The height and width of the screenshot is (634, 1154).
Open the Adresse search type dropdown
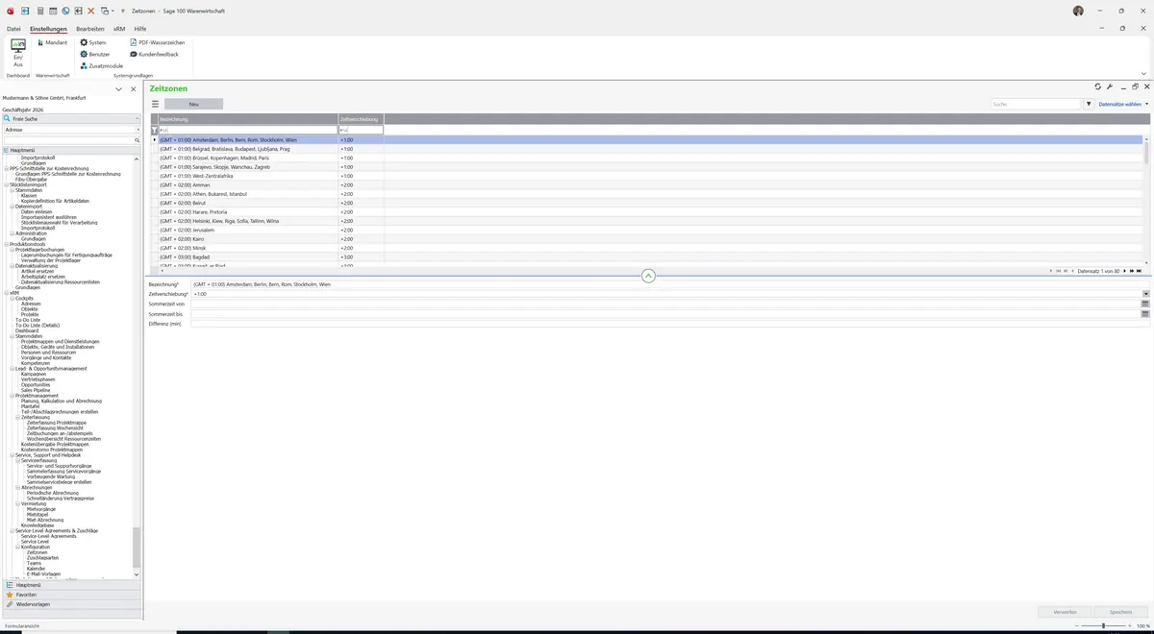[x=138, y=129]
